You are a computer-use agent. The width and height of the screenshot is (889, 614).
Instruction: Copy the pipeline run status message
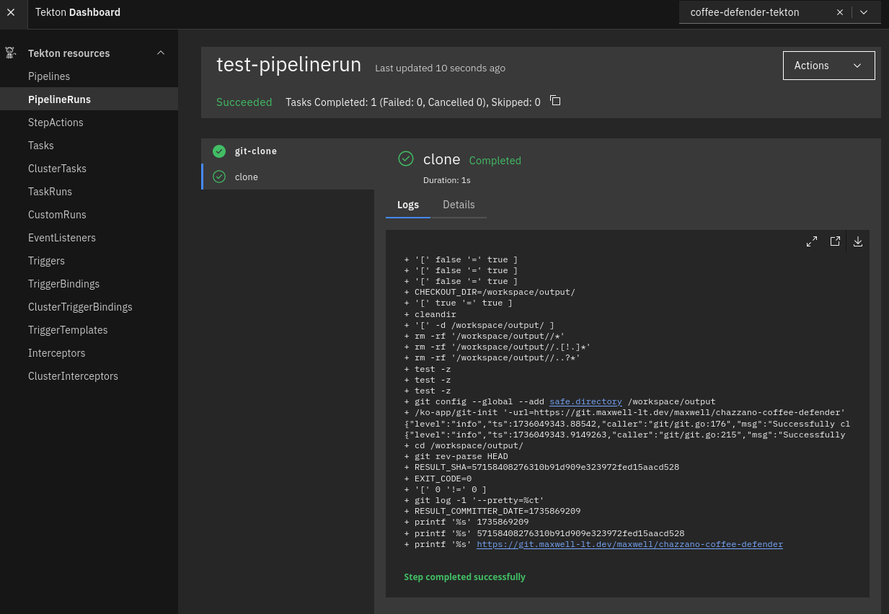(x=555, y=101)
